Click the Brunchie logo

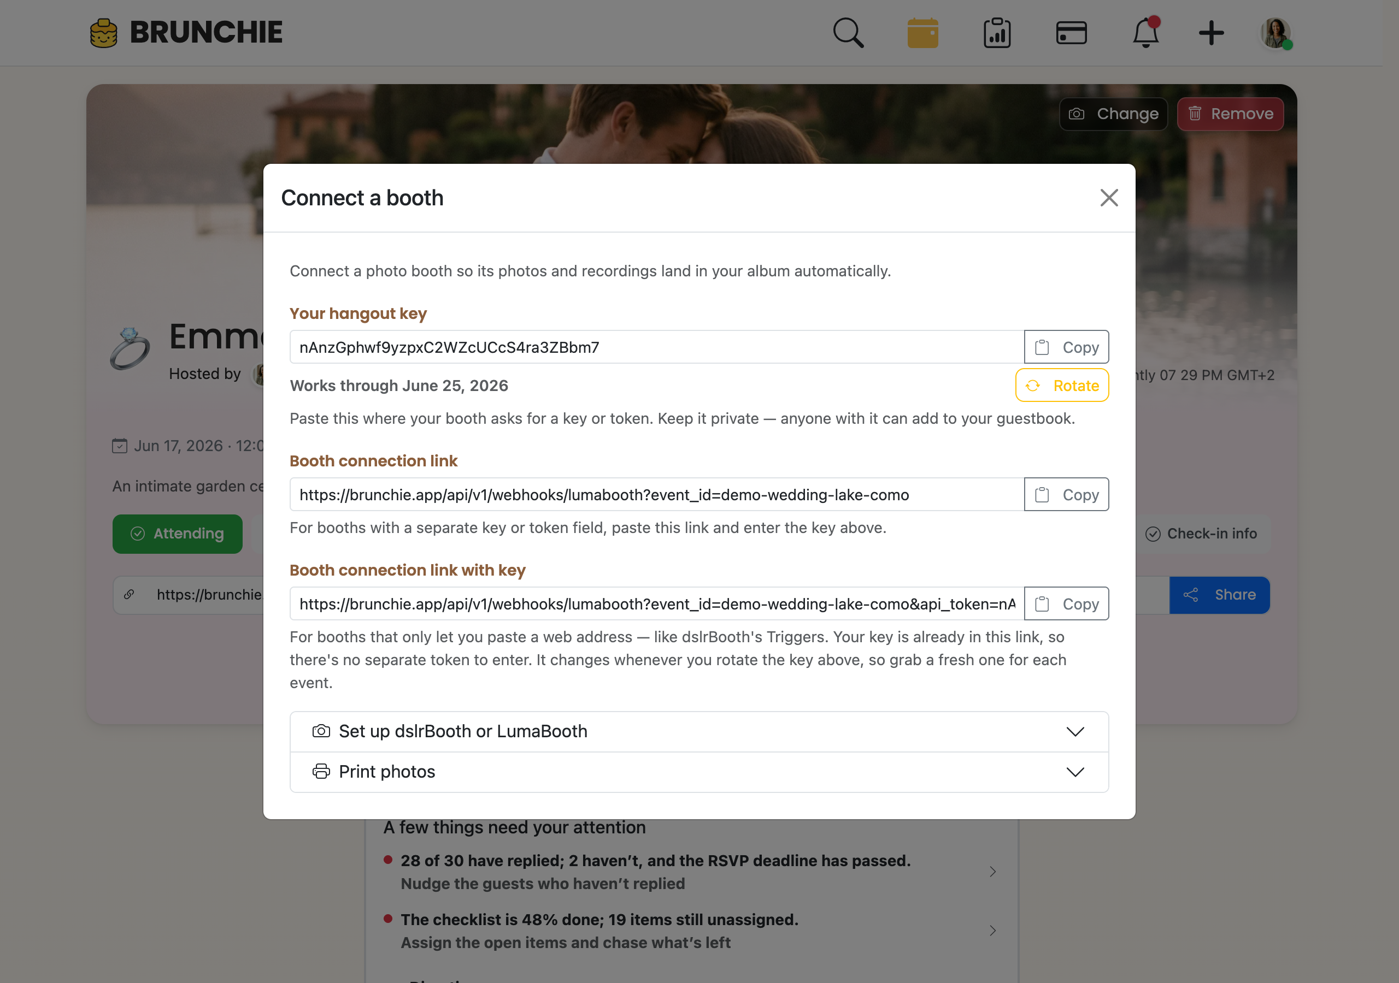pyautogui.click(x=186, y=32)
